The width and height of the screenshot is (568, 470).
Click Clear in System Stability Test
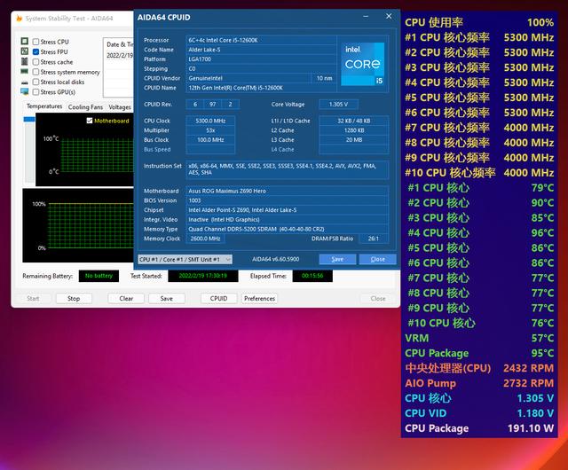click(x=126, y=298)
